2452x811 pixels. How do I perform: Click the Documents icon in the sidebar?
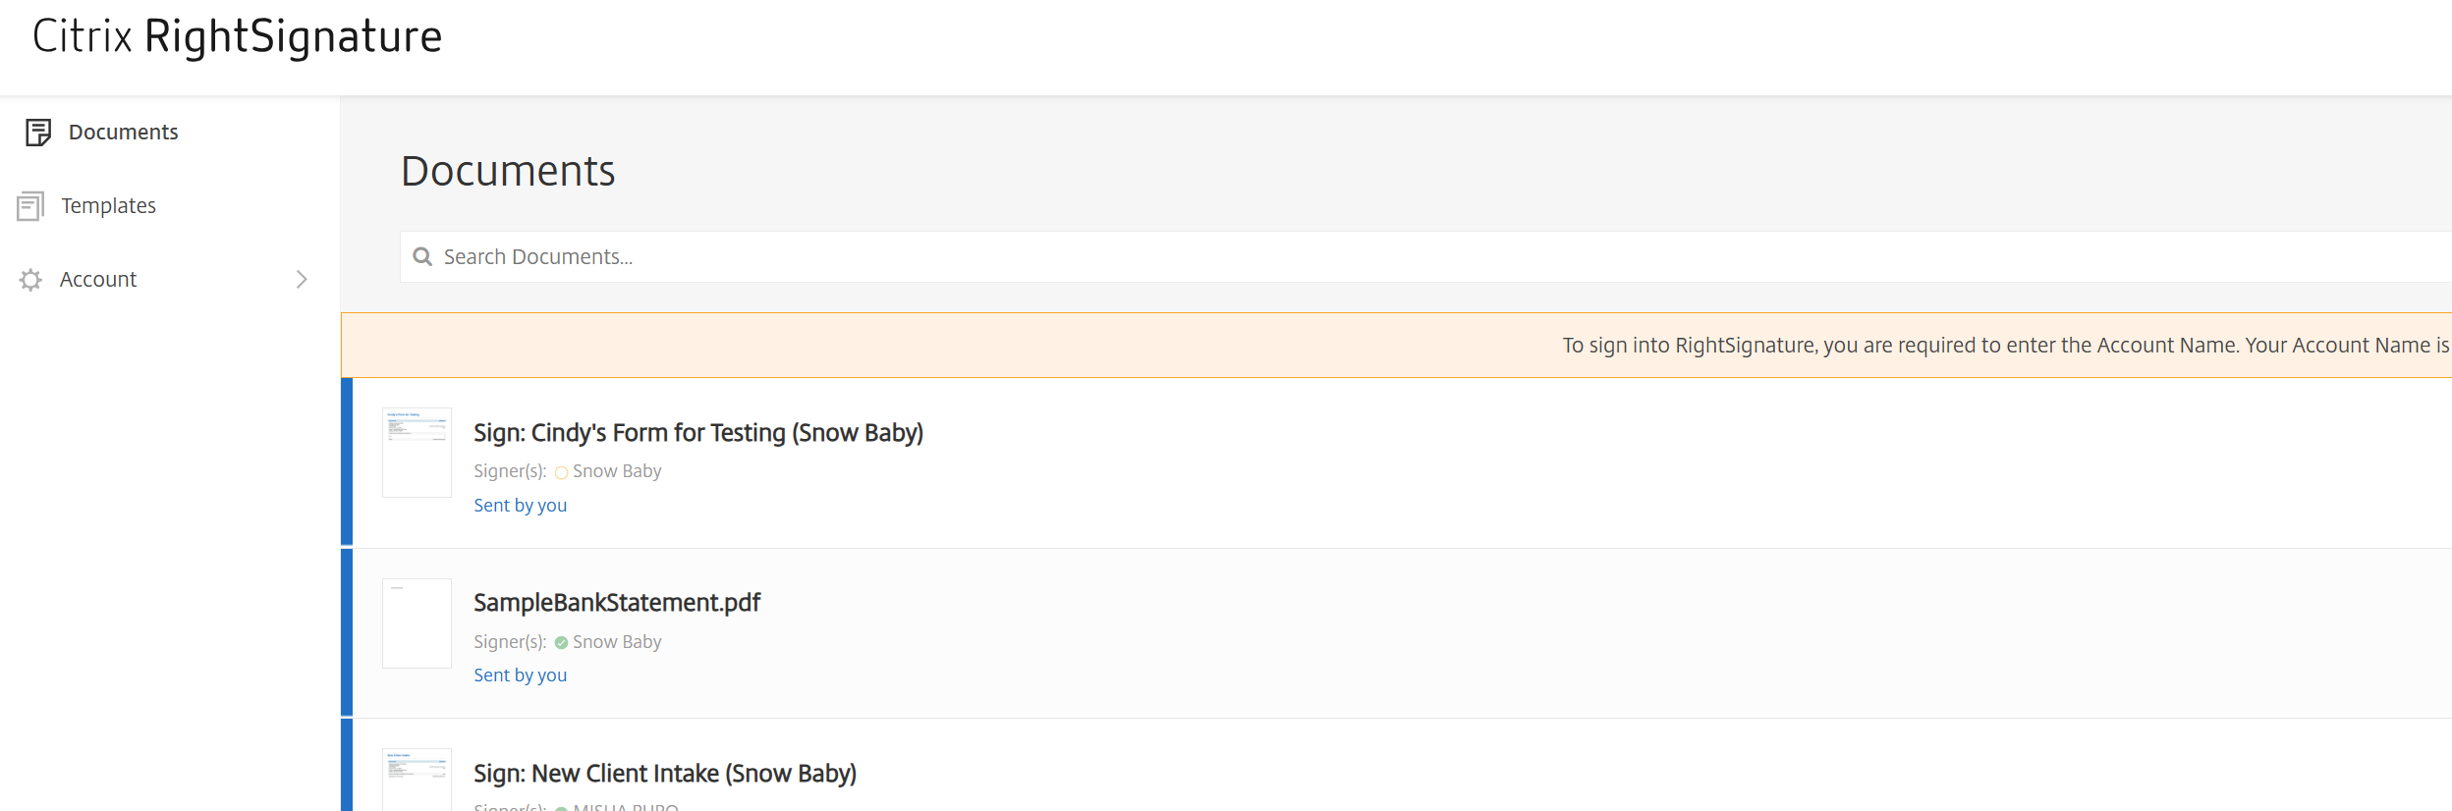coord(38,133)
